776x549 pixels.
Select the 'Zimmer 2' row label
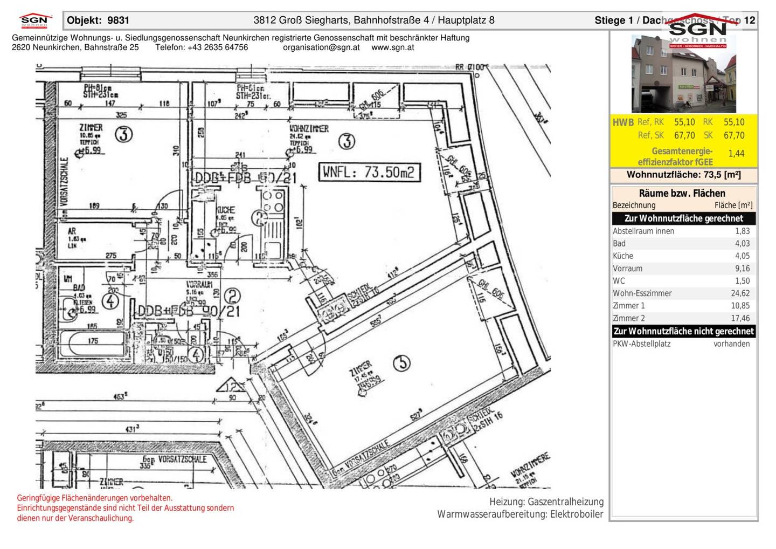coord(629,318)
